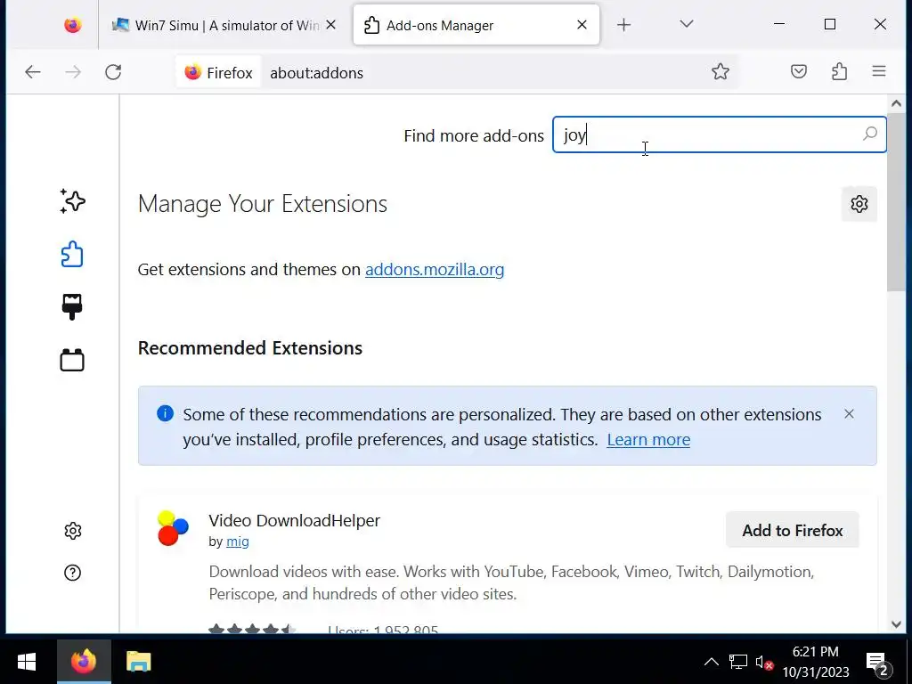Open tools-for-all-add-ons gear menu
The width and height of the screenshot is (912, 684).
[859, 204]
